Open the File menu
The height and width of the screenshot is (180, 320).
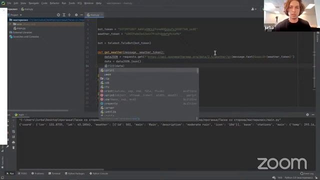[9, 3]
